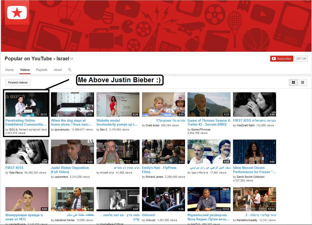Play the Oralb Israel kids video thumbnail
The image size is (312, 225).
coord(164,105)
